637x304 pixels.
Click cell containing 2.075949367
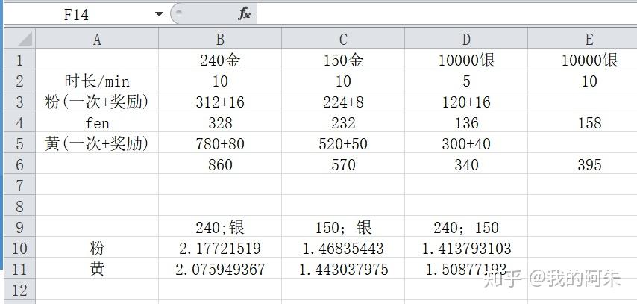pos(220,269)
